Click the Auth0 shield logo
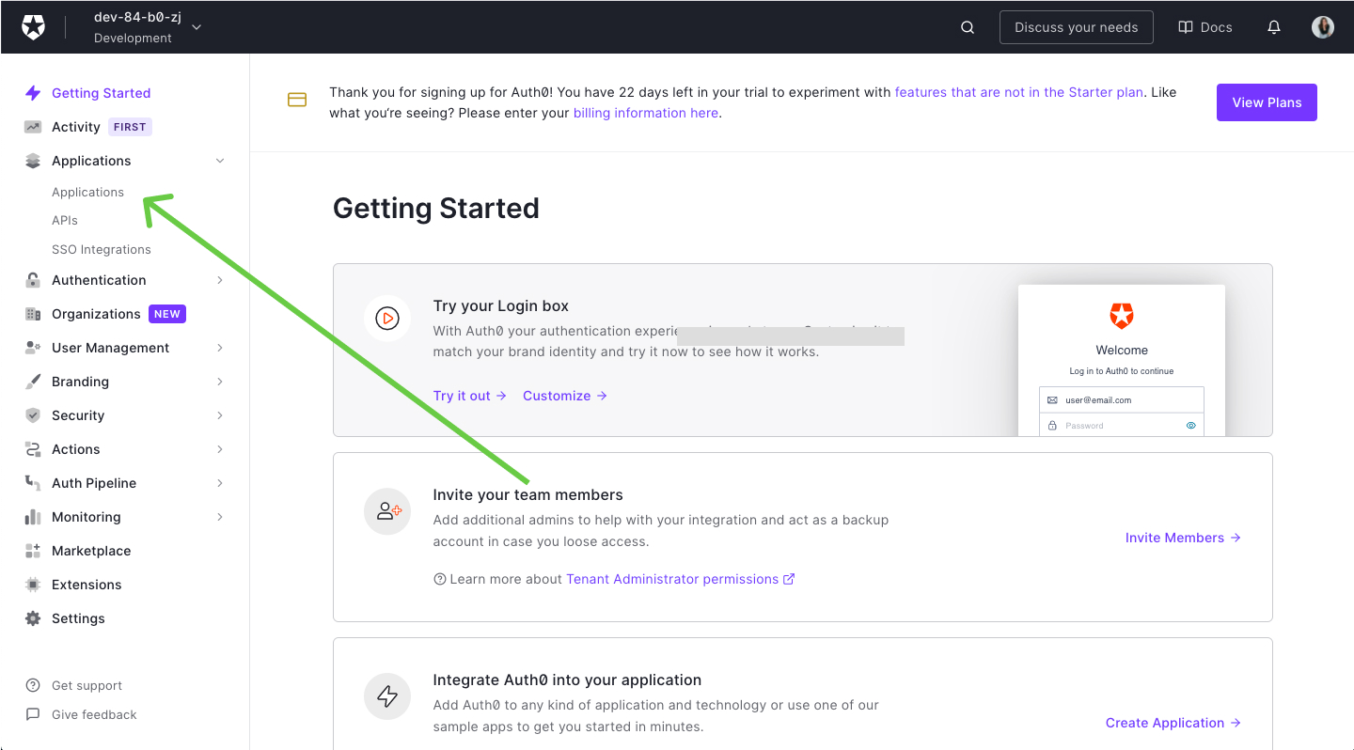 [x=33, y=26]
